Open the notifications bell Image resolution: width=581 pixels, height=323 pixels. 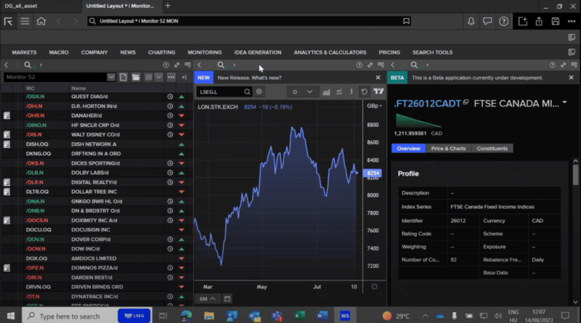(471, 21)
